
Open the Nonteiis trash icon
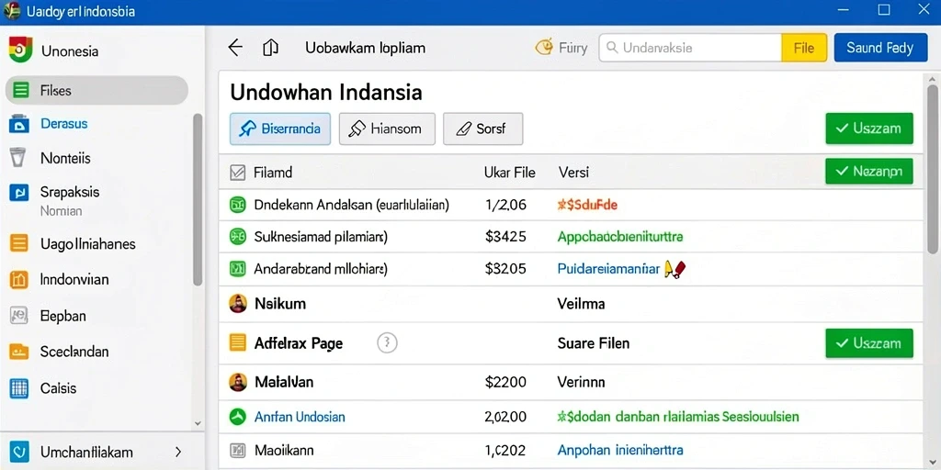coord(18,158)
